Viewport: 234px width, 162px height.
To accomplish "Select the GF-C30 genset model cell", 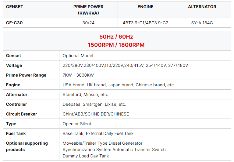I will tap(14, 23).
